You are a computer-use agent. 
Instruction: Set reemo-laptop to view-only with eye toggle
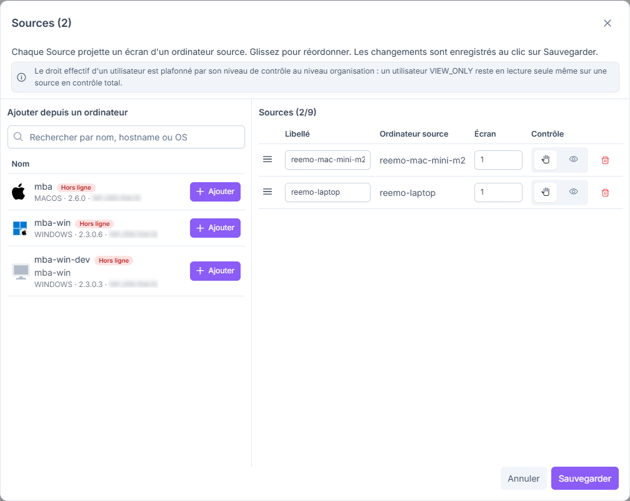click(x=573, y=192)
